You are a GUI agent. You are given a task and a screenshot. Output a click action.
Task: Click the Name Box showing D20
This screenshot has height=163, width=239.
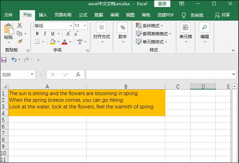(x=15, y=74)
